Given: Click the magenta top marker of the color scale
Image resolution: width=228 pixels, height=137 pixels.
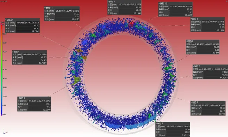Looking at the screenshot, I should (2, 24).
